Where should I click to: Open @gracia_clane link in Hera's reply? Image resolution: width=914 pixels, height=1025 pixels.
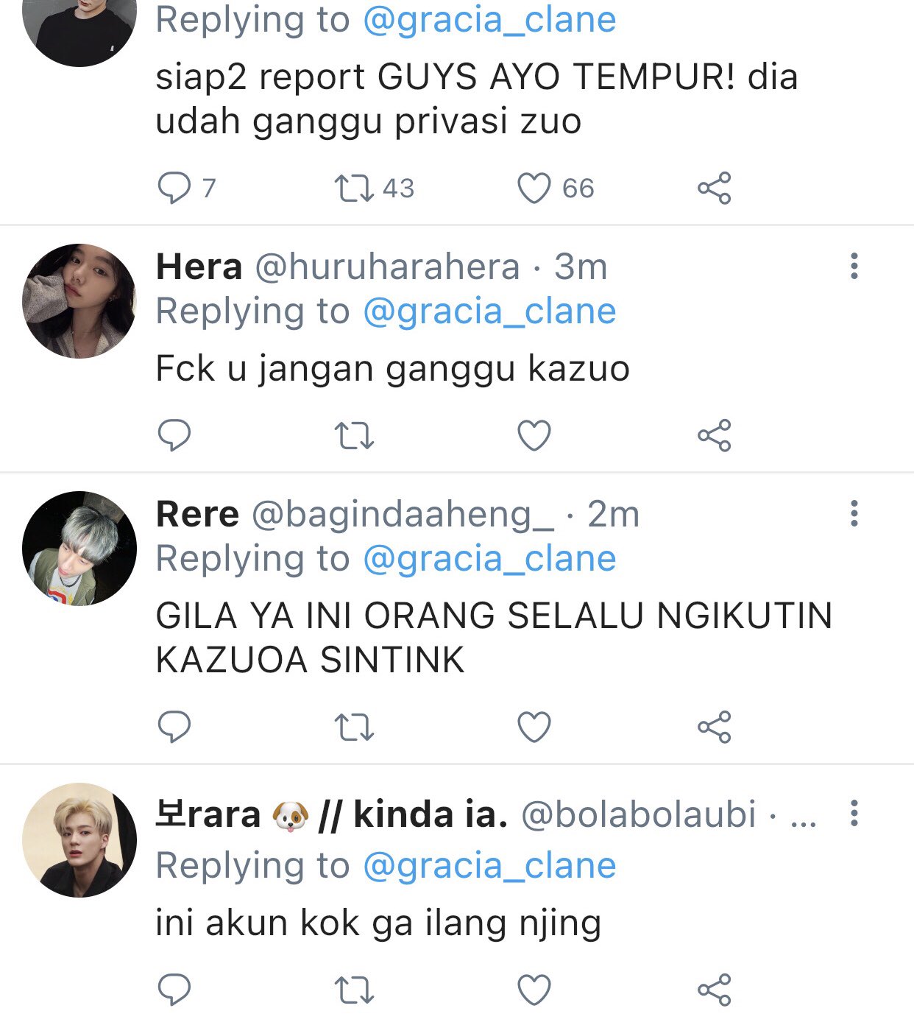(x=489, y=311)
